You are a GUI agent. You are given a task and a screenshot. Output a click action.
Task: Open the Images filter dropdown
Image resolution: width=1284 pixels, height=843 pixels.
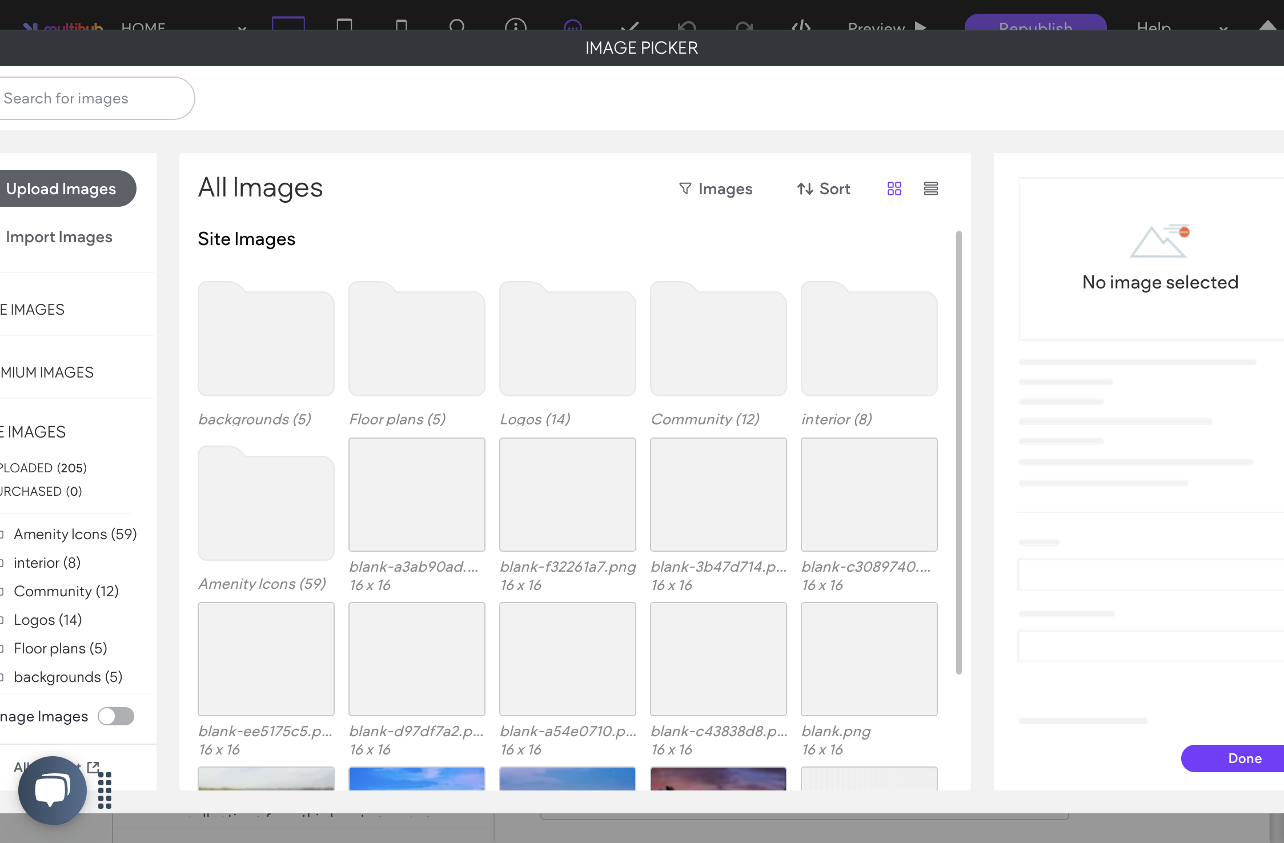pos(716,188)
